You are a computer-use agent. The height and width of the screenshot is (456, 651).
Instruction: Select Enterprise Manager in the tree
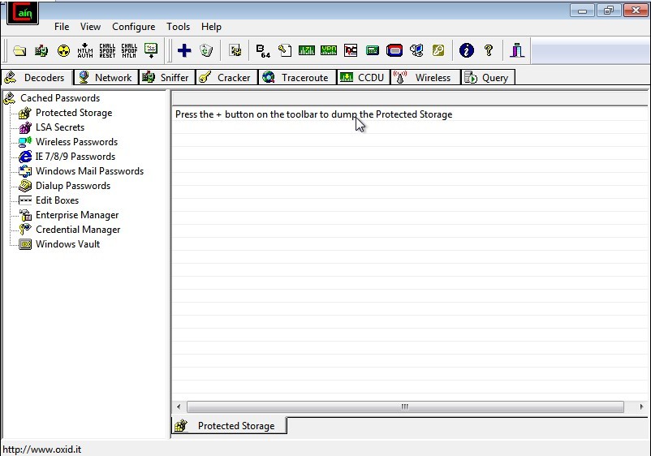(77, 215)
